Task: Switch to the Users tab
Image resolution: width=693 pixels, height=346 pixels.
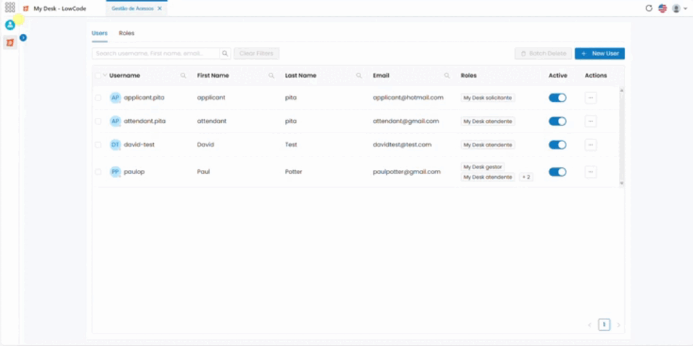Action: coord(99,33)
